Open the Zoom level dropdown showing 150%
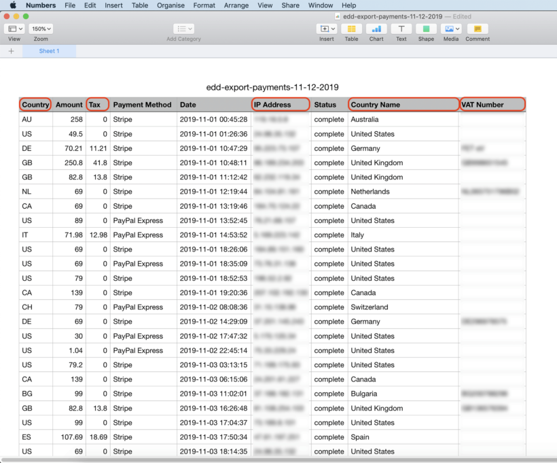The width and height of the screenshot is (557, 463). point(41,29)
